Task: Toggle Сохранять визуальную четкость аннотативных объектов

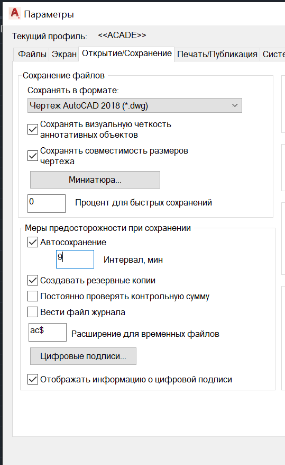Action: tap(33, 129)
